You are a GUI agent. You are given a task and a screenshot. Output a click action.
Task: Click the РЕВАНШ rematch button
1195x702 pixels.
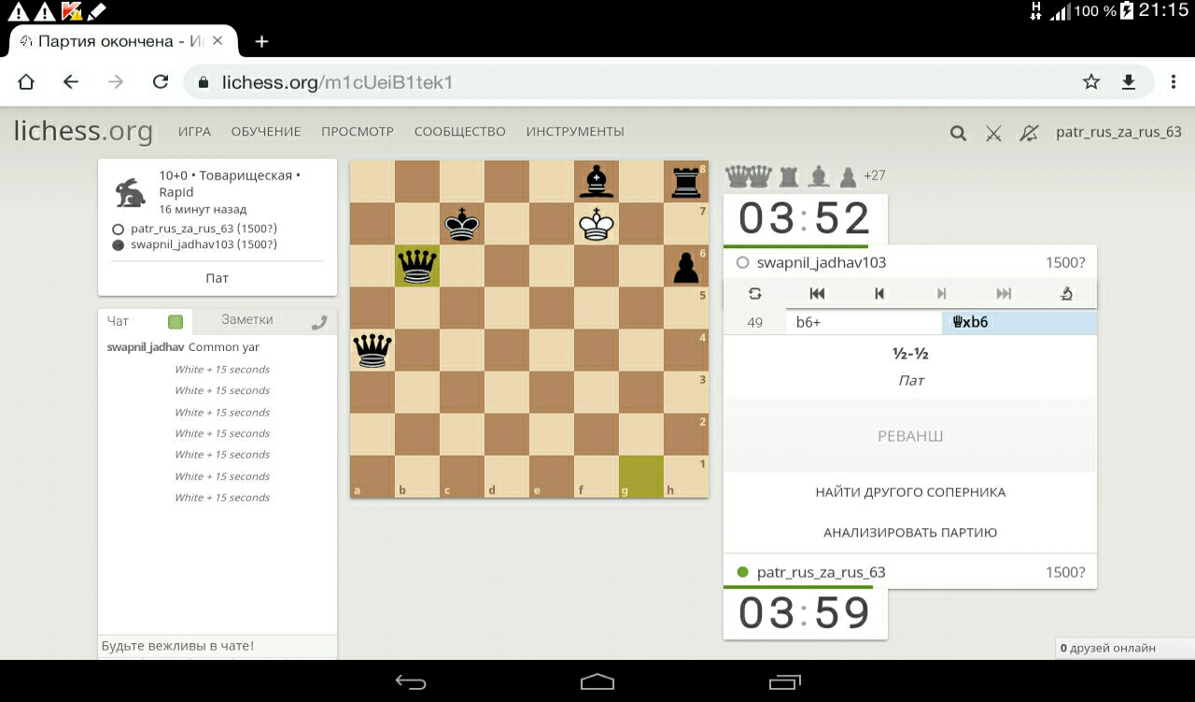[x=910, y=436]
